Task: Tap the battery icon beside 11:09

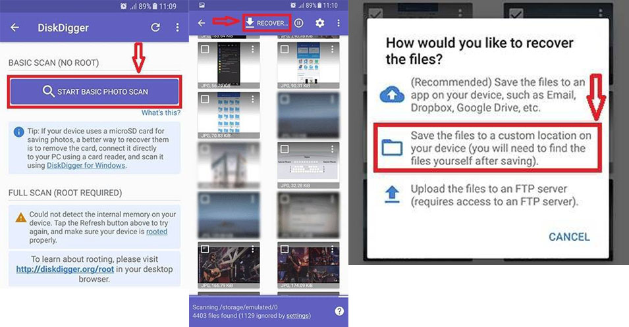Action: pos(155,6)
